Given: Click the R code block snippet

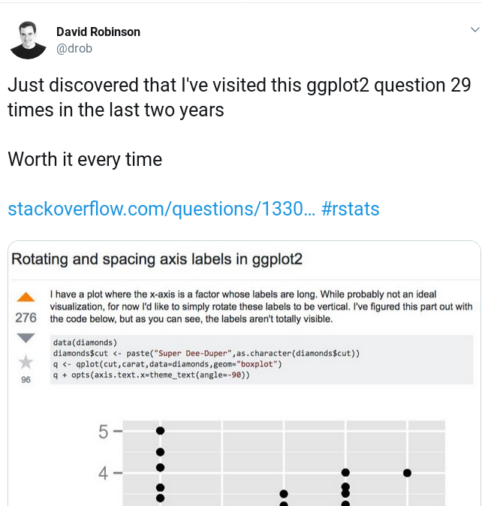Looking at the screenshot, I should (x=262, y=359).
